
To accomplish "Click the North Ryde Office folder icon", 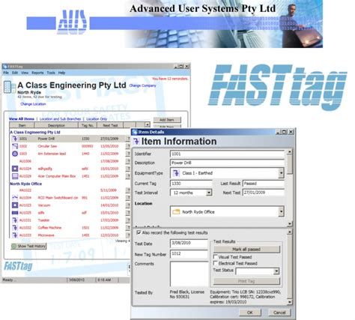I will pos(176,212).
